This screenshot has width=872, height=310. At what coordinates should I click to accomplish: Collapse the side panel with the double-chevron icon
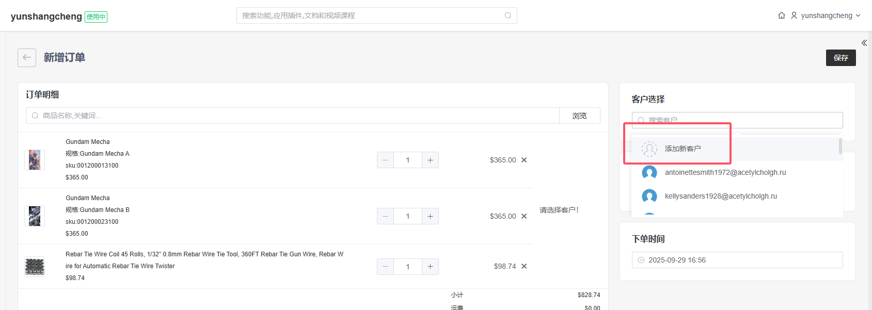(864, 43)
